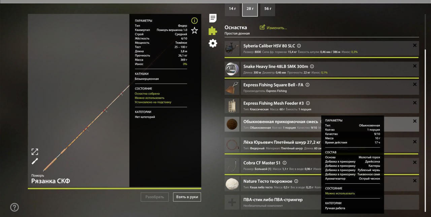This screenshot has width=431, height=217.
Task: Expand rod view to fullscreen
Action: 35,152
